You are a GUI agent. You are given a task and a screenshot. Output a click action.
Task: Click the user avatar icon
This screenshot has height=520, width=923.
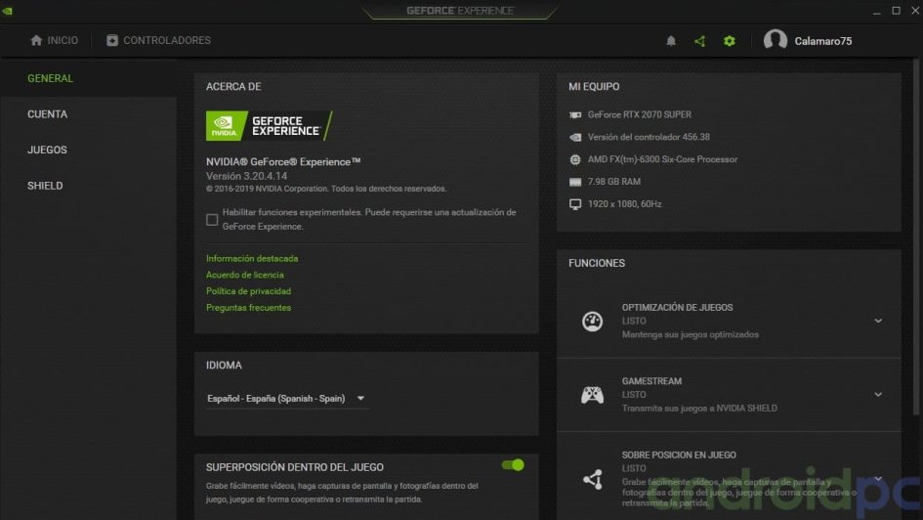click(776, 40)
